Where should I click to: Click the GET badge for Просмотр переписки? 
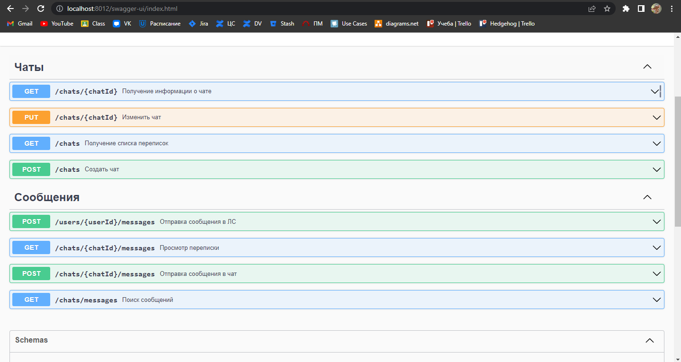(31, 247)
